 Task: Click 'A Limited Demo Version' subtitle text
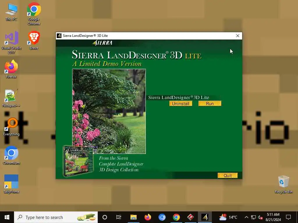[107, 64]
